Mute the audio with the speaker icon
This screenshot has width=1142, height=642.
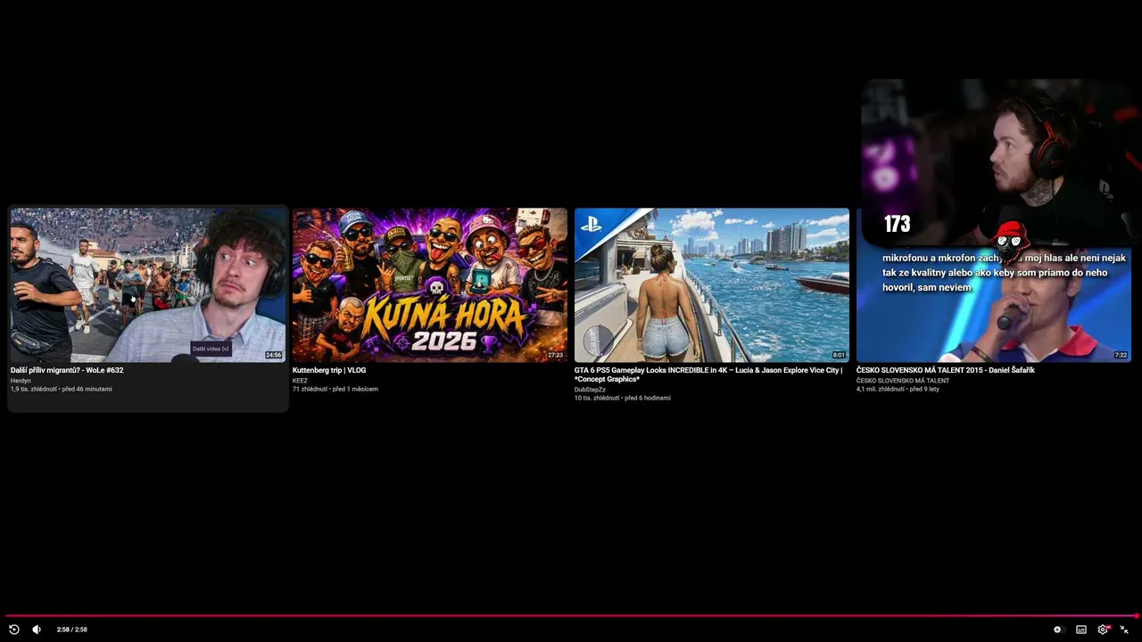[37, 630]
